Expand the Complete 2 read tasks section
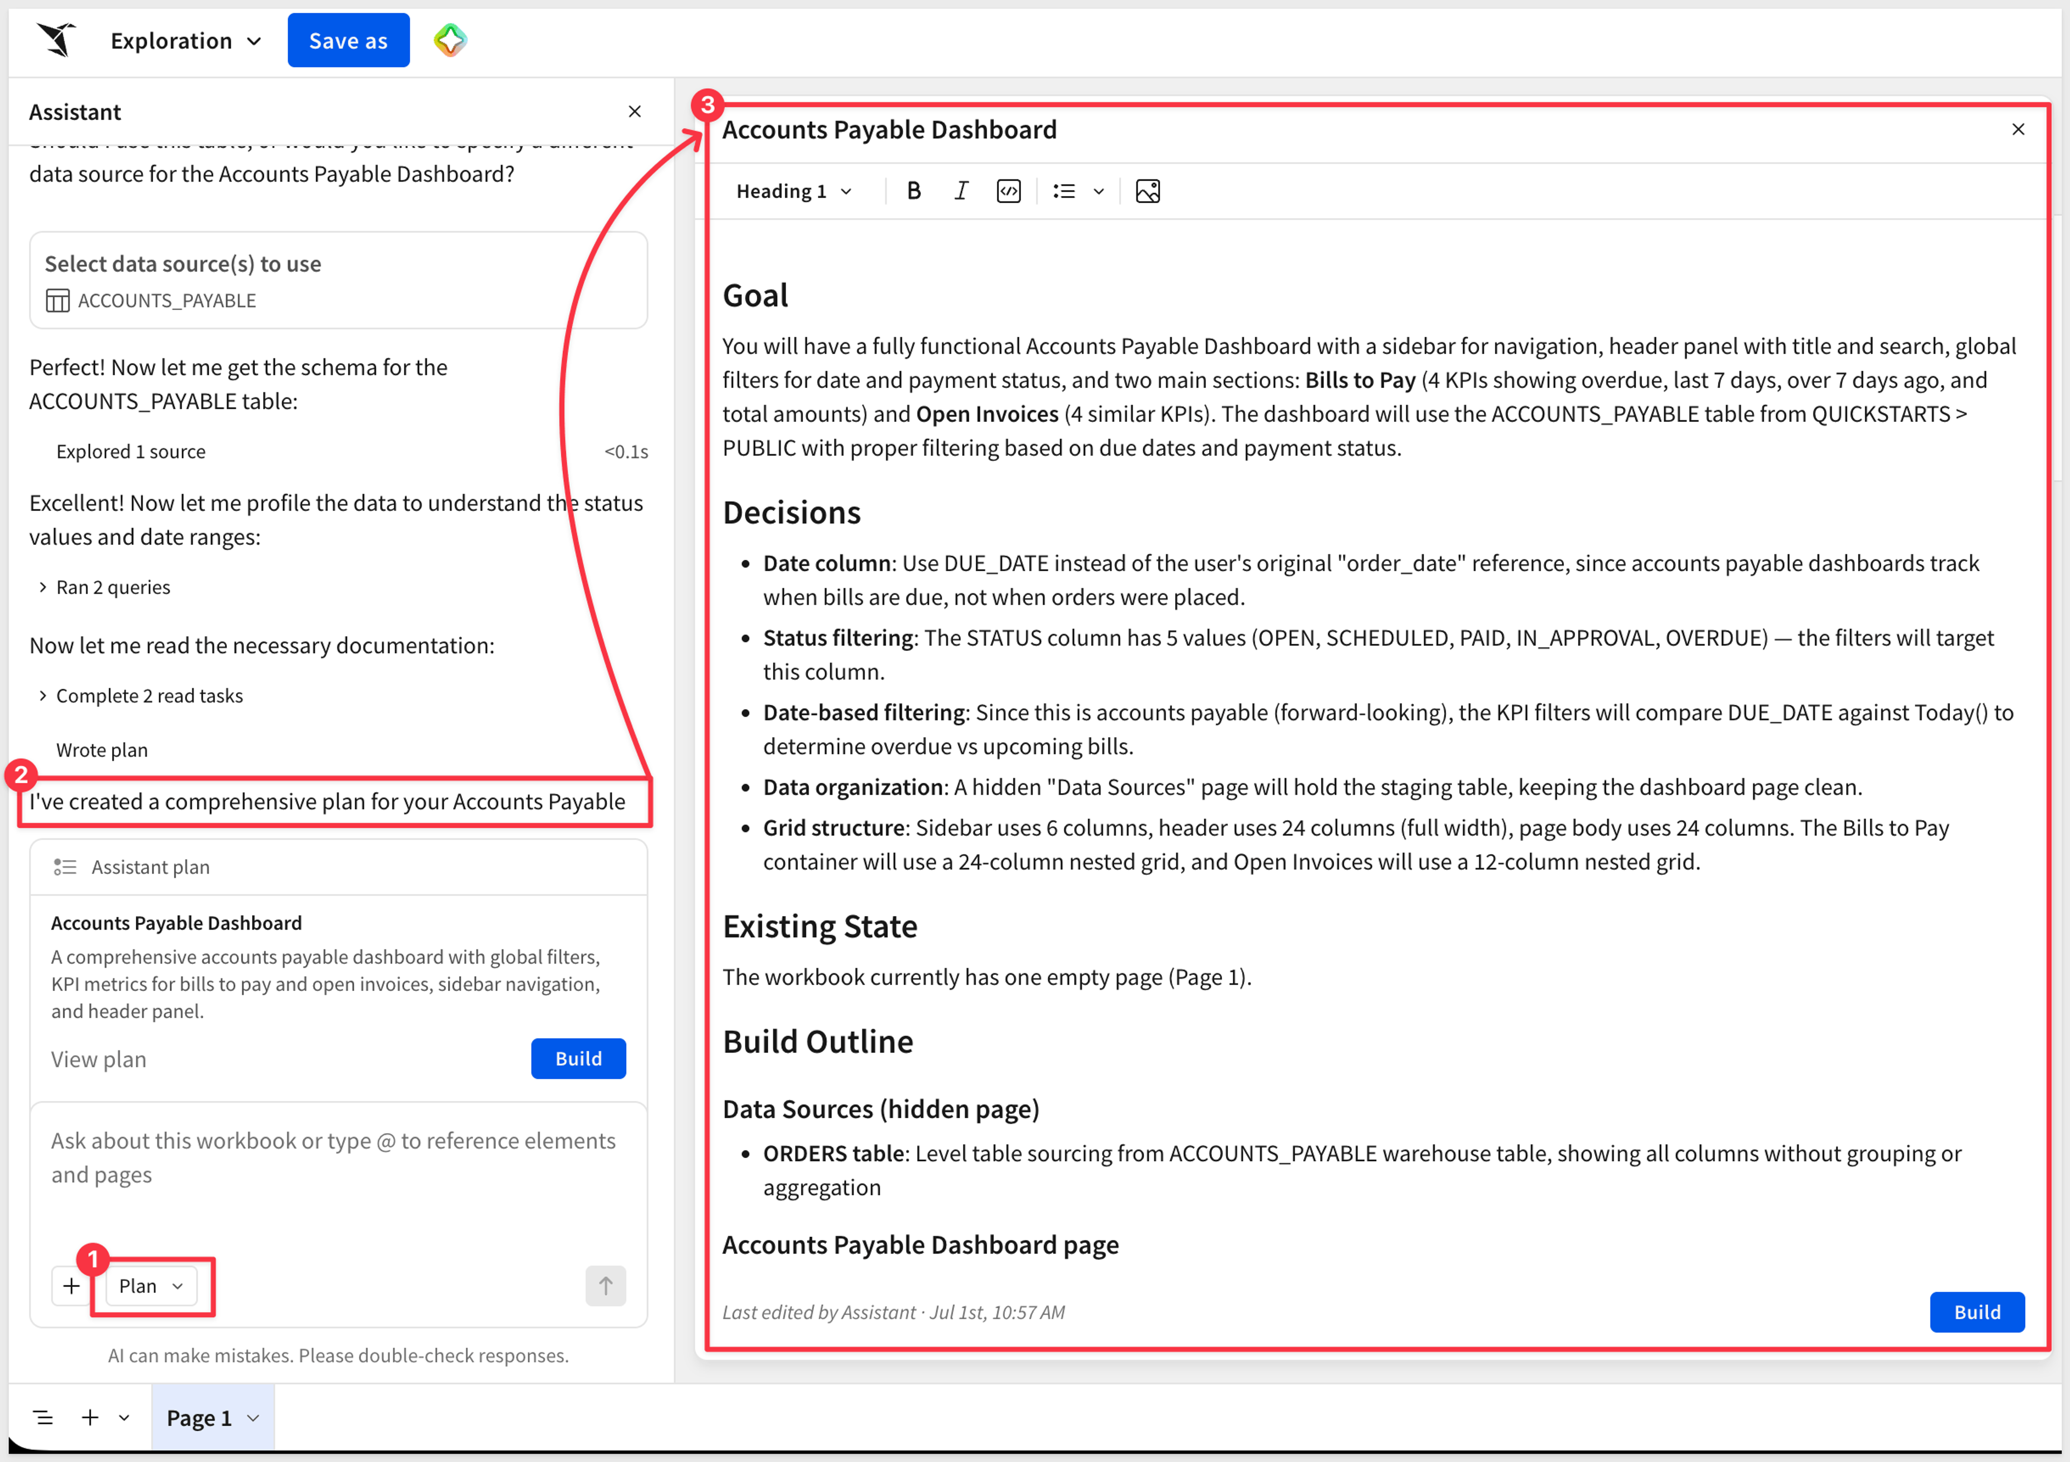This screenshot has height=1462, width=2070. (141, 696)
